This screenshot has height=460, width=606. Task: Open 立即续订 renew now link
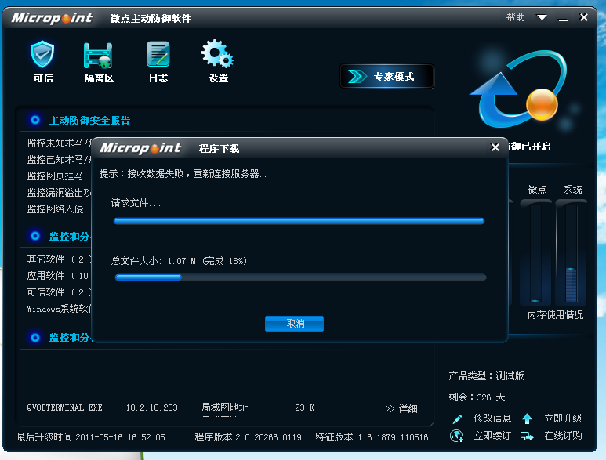pos(492,436)
